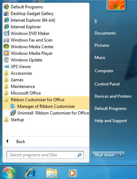Click 'Windows Fax and Scan' label
The height and width of the screenshot is (179, 137).
pyautogui.click(x=32, y=40)
